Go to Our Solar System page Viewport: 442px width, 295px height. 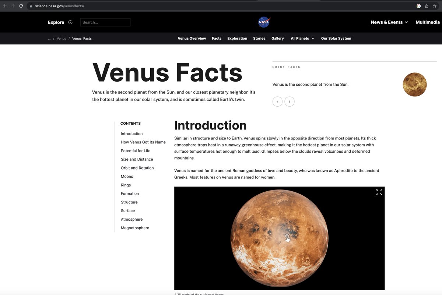pyautogui.click(x=336, y=39)
